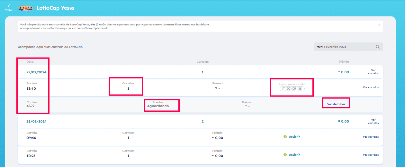Click Assistir for the 09:40 sorteio
Screen dimensions: 405x167
coord(294,137)
